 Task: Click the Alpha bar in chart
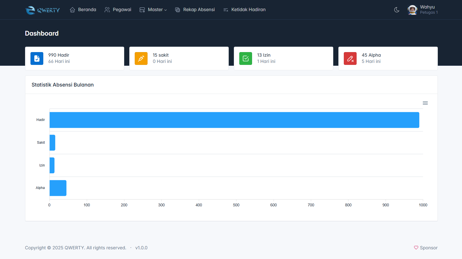click(58, 188)
